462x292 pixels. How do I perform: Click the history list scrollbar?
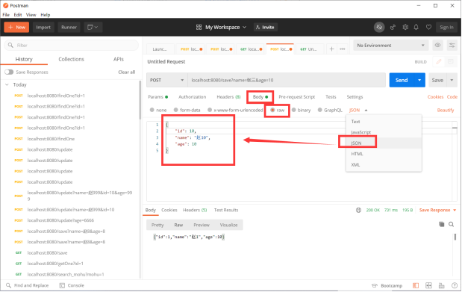pos(140,100)
